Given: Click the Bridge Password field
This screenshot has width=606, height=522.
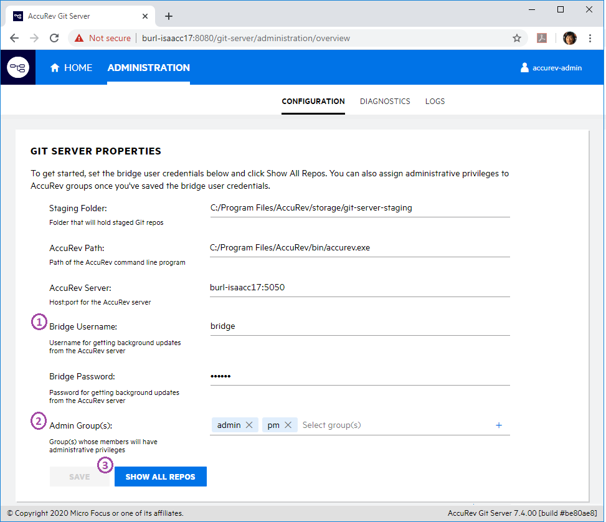Looking at the screenshot, I should (x=359, y=376).
